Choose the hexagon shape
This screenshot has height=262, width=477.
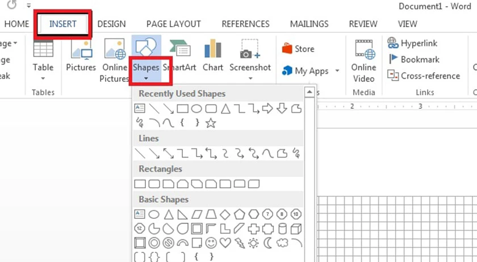point(254,214)
